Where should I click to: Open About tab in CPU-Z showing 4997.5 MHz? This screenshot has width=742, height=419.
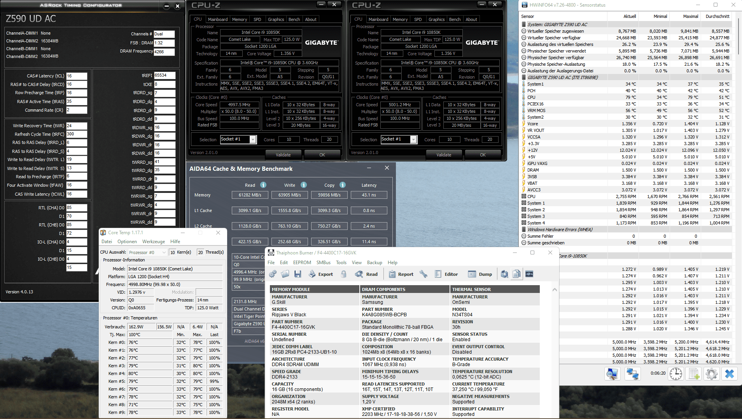click(x=311, y=19)
